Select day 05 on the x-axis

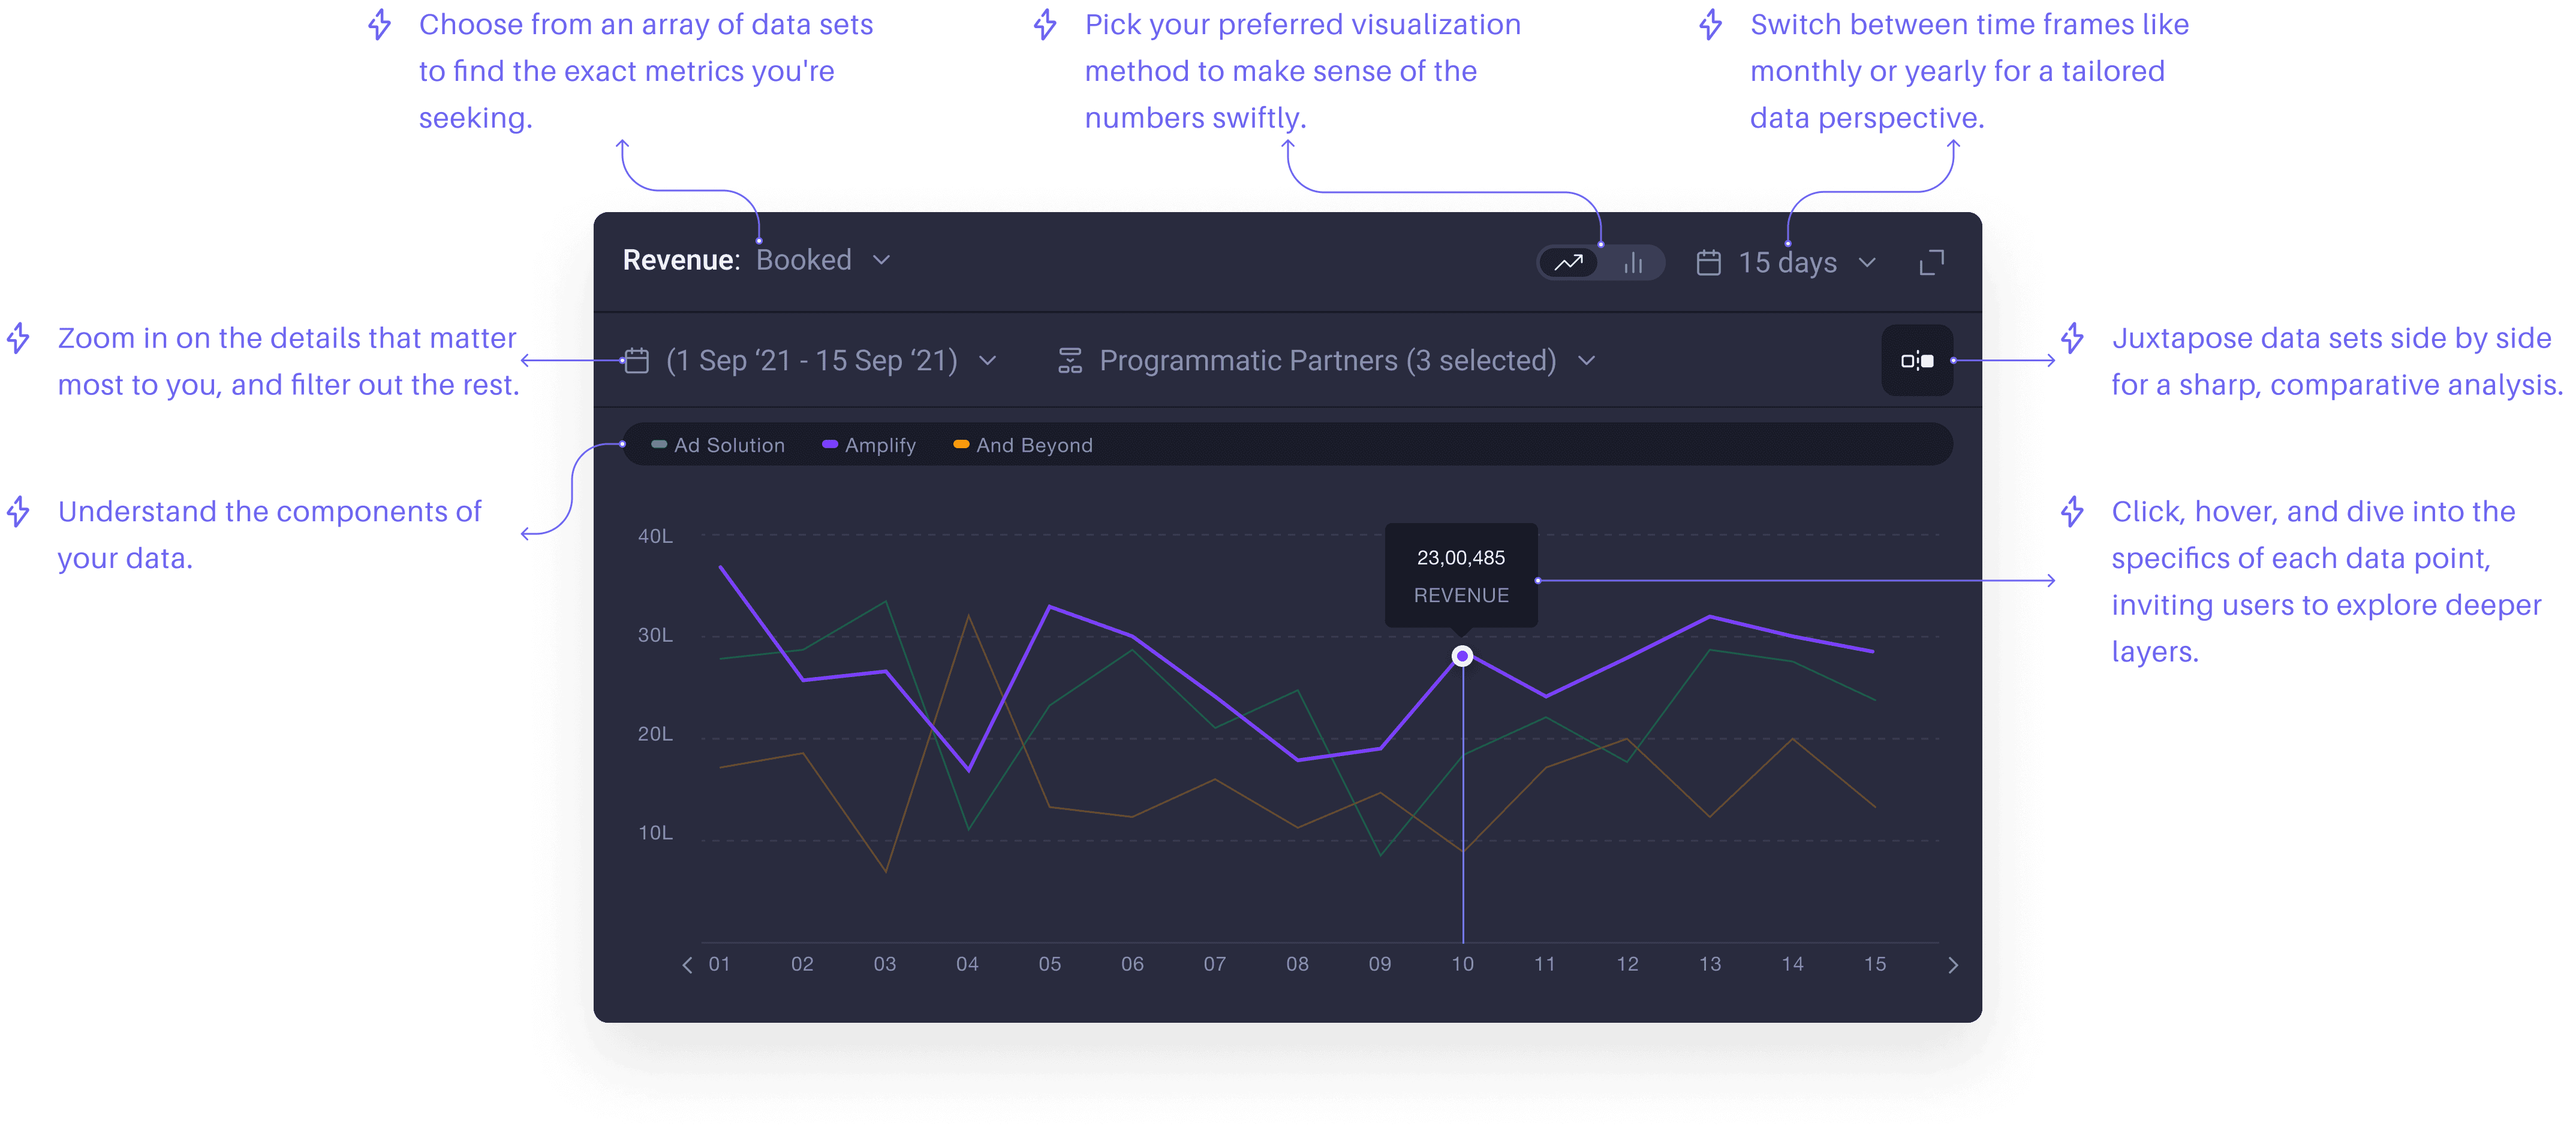point(1049,964)
